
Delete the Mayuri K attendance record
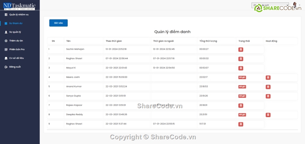[x=240, y=68]
